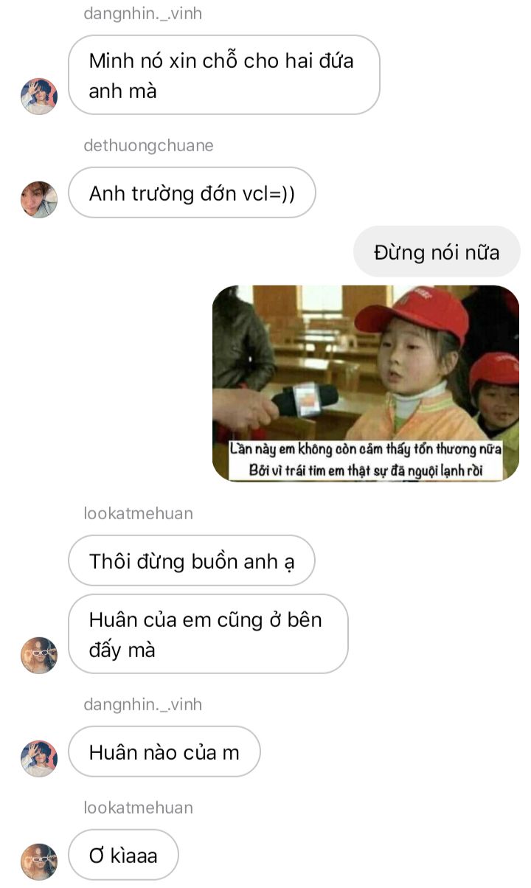The image size is (531, 888).
Task: Tap the sent message "Đừng nói nữa"
Action: coord(437,252)
